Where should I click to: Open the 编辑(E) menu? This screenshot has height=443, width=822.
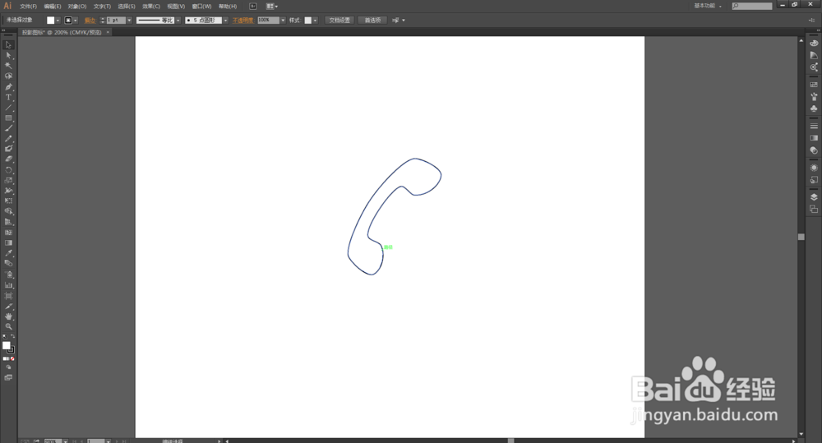pyautogui.click(x=53, y=7)
